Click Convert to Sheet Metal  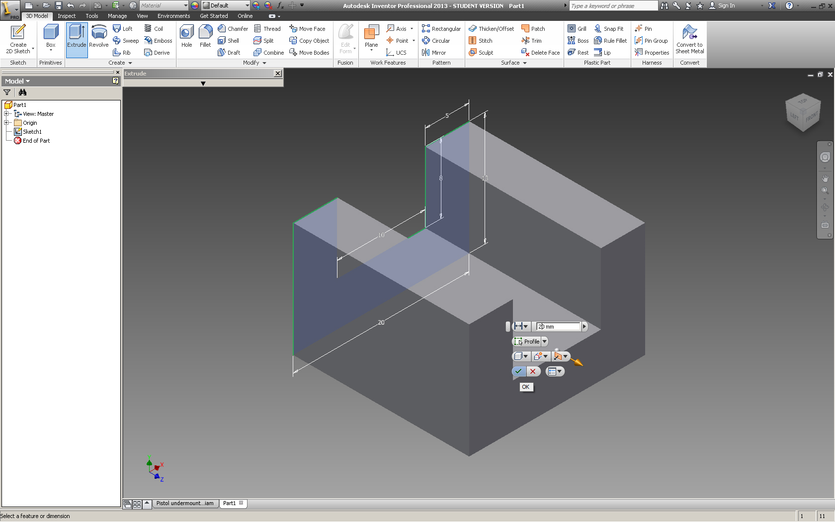tap(690, 39)
